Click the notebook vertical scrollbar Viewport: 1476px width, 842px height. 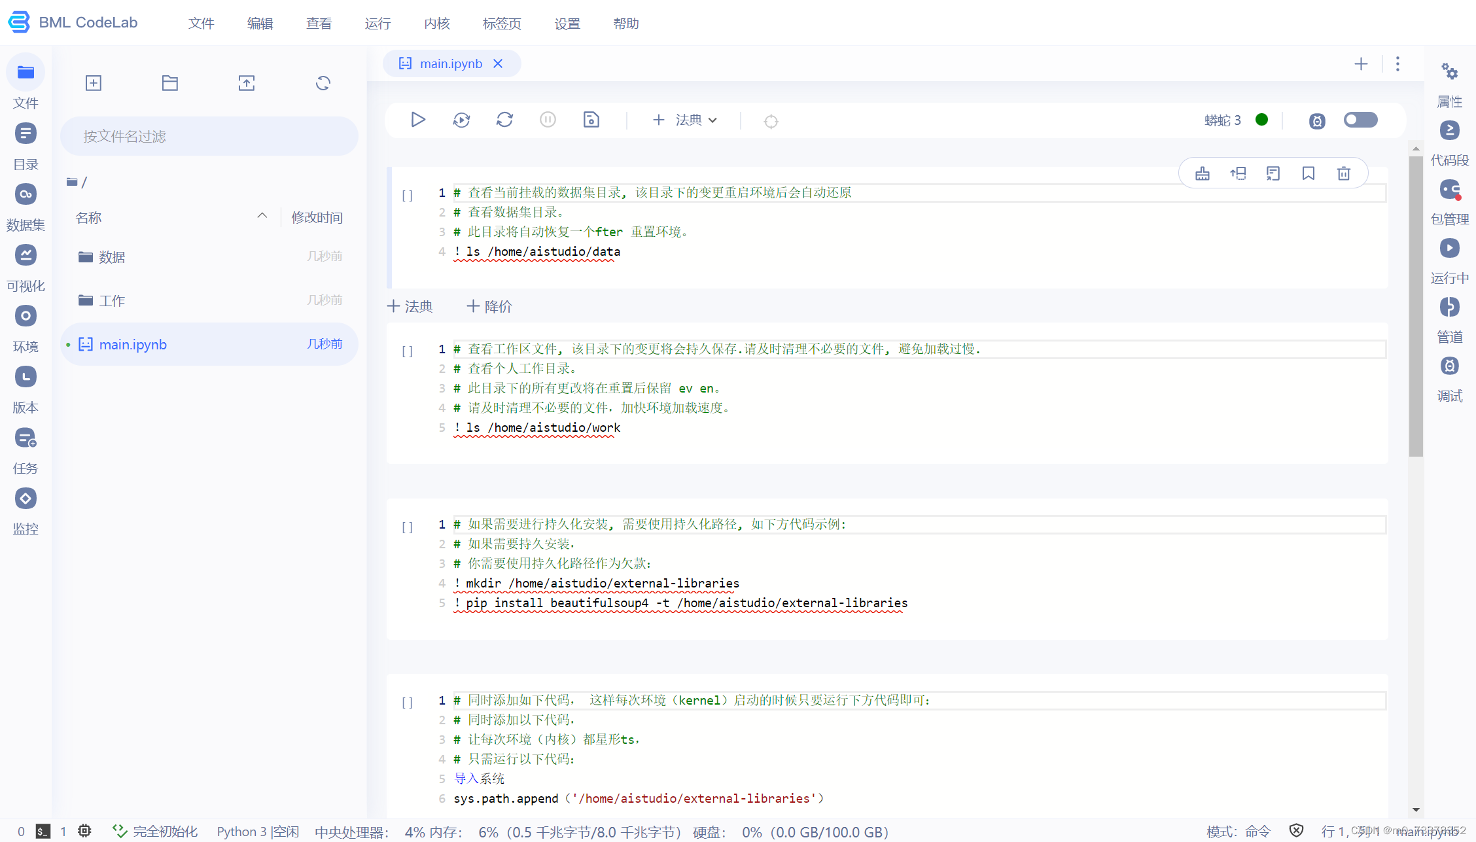click(x=1416, y=306)
